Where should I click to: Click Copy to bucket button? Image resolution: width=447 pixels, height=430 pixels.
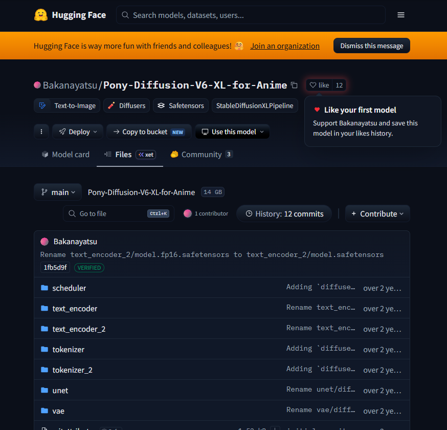tap(149, 132)
